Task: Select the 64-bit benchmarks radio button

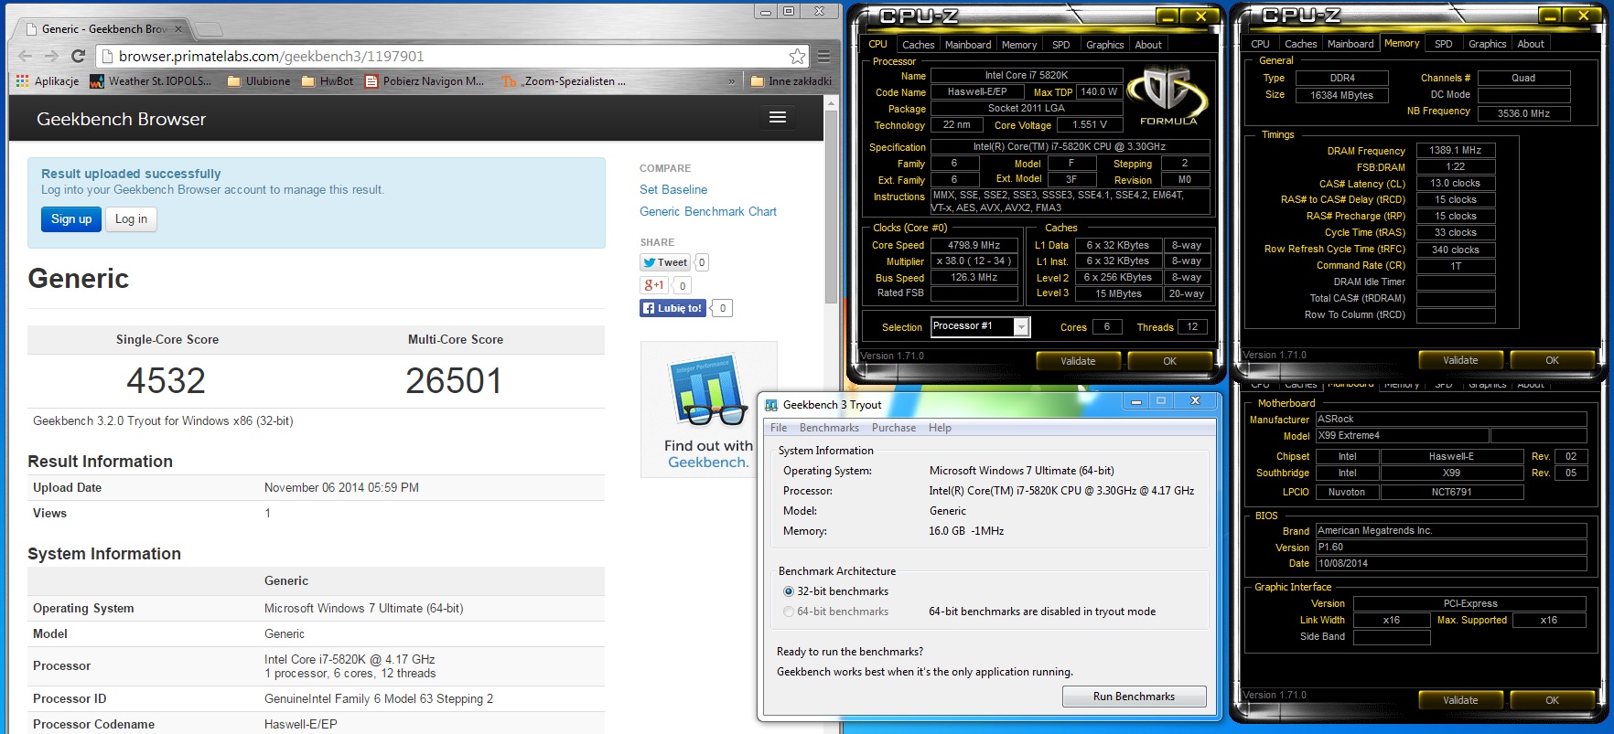Action: (x=789, y=612)
